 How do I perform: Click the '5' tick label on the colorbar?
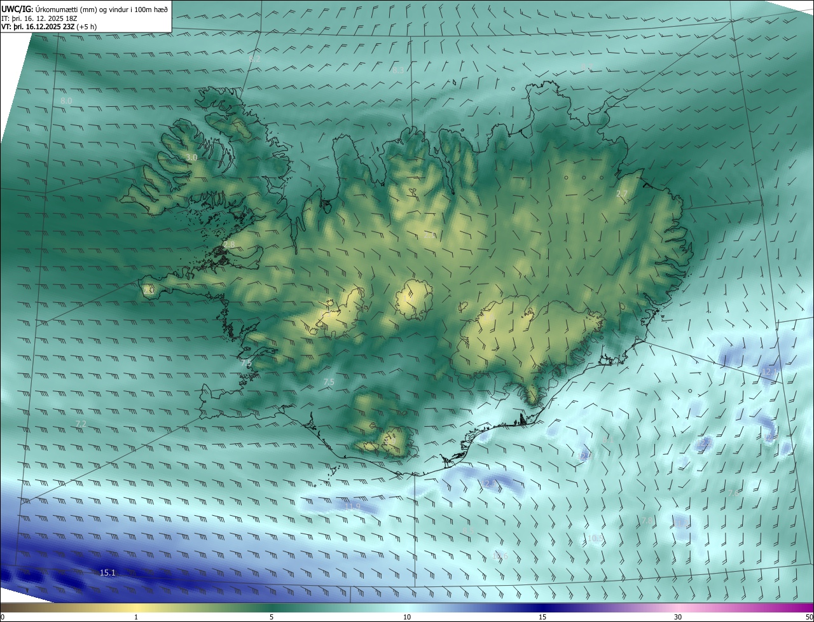[x=272, y=618]
